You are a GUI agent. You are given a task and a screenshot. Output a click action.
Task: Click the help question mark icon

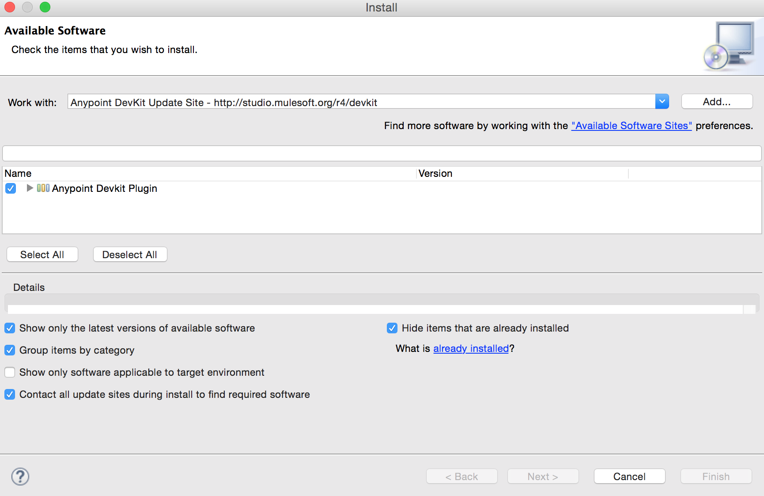click(x=20, y=477)
